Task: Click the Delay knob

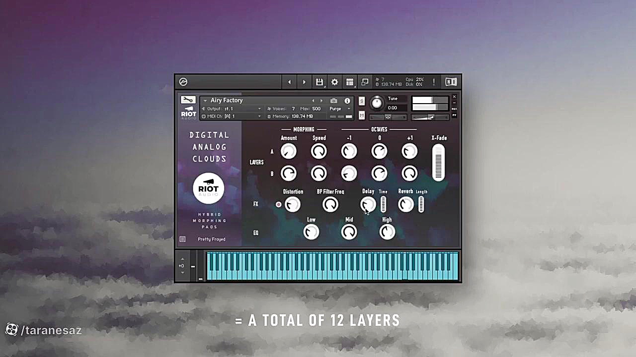Action: (368, 204)
